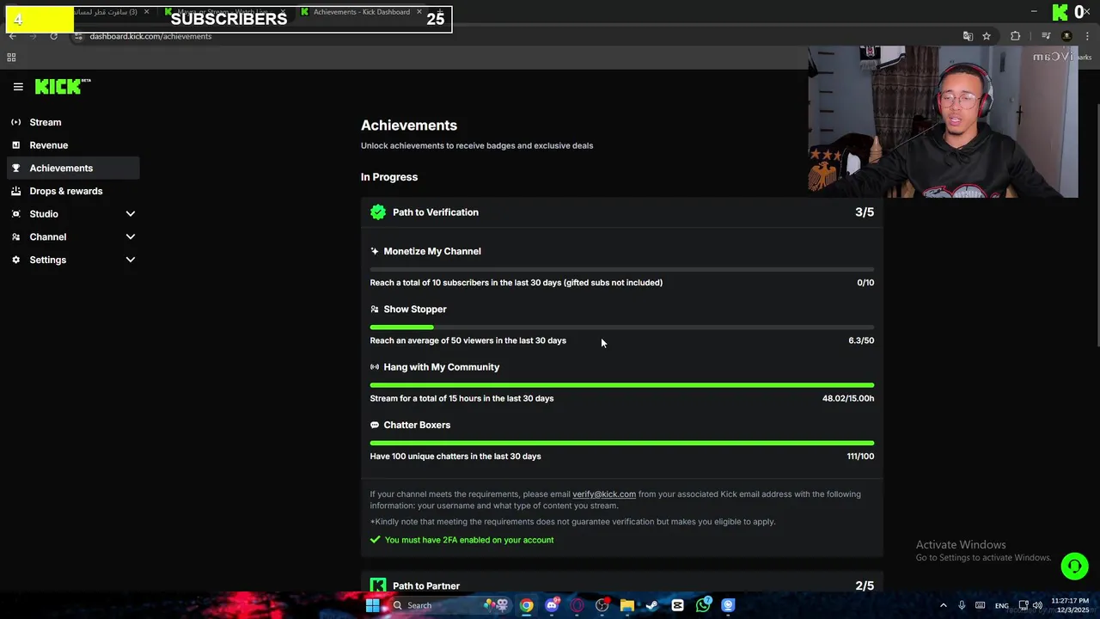Viewport: 1100px width, 619px height.
Task: Click the Path to Verification heading
Action: click(x=436, y=212)
